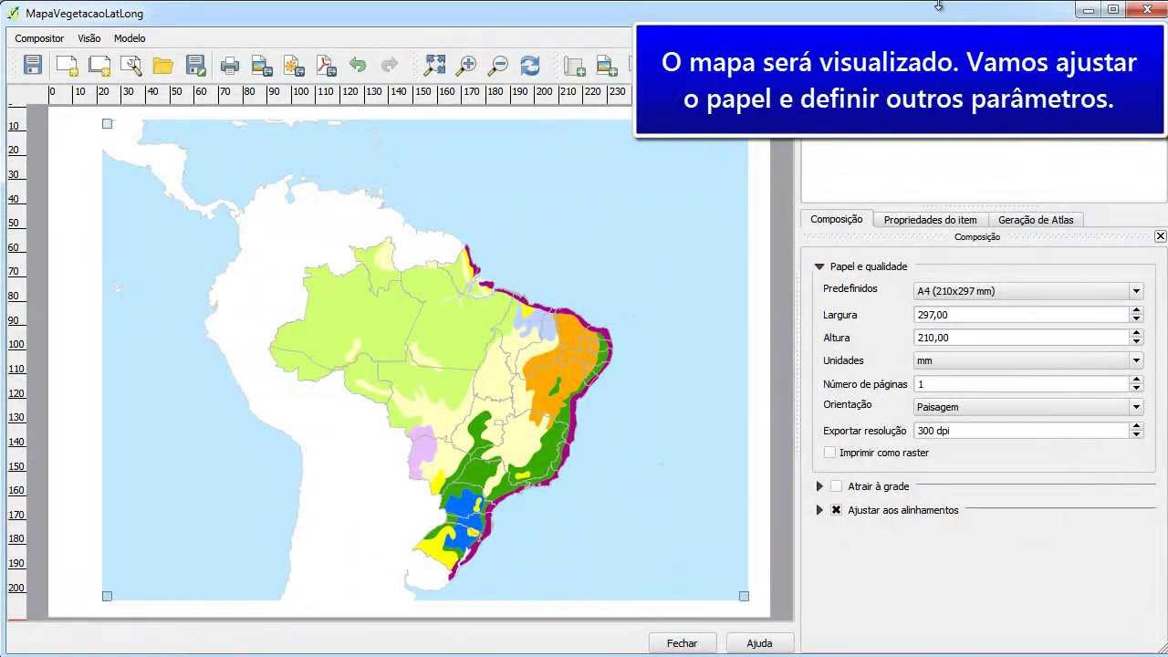Zoom in on the composition
Image resolution: width=1168 pixels, height=657 pixels.
pos(466,65)
